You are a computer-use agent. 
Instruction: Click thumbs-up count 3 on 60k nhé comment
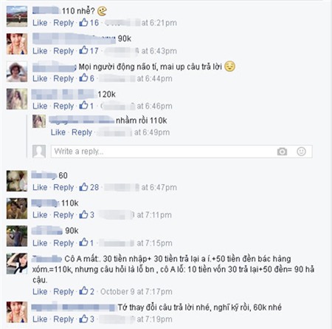87,319
